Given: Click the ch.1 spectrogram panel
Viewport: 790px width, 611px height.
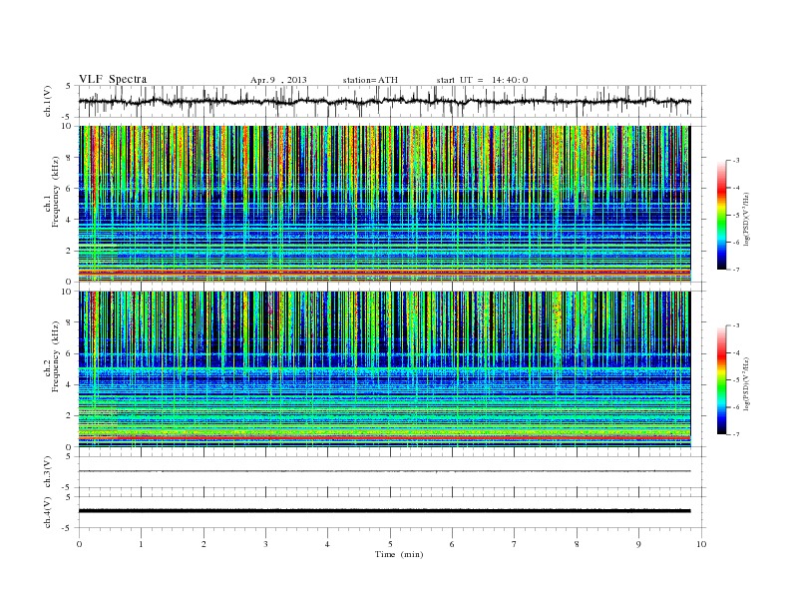Looking at the screenshot, I should coord(384,204).
